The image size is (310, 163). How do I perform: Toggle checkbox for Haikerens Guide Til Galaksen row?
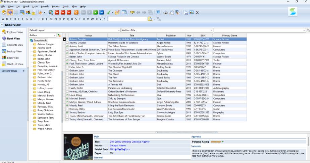click(67, 43)
